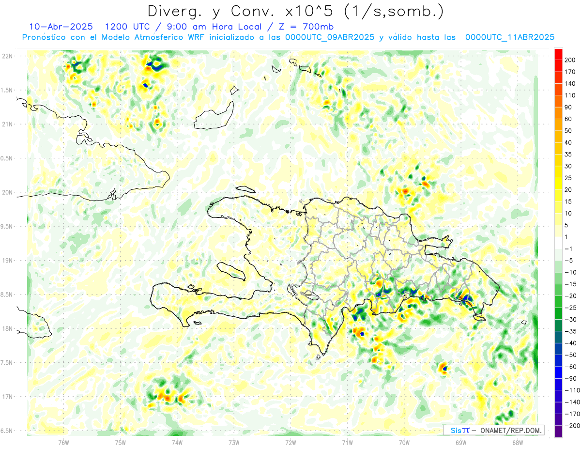Select the positive 20 legend value
This screenshot has height=449, width=581.
568,190
